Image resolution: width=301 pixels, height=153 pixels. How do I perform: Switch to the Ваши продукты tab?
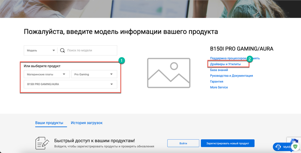[49, 123]
